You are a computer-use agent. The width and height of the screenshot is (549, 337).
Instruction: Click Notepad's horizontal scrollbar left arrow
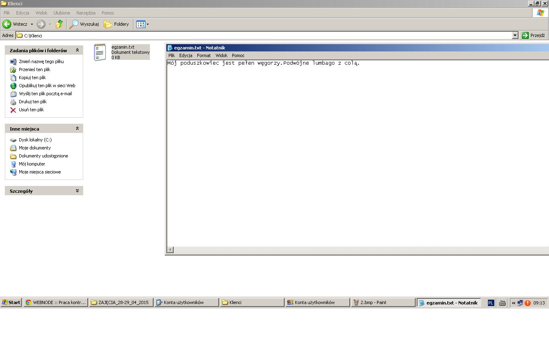click(170, 250)
